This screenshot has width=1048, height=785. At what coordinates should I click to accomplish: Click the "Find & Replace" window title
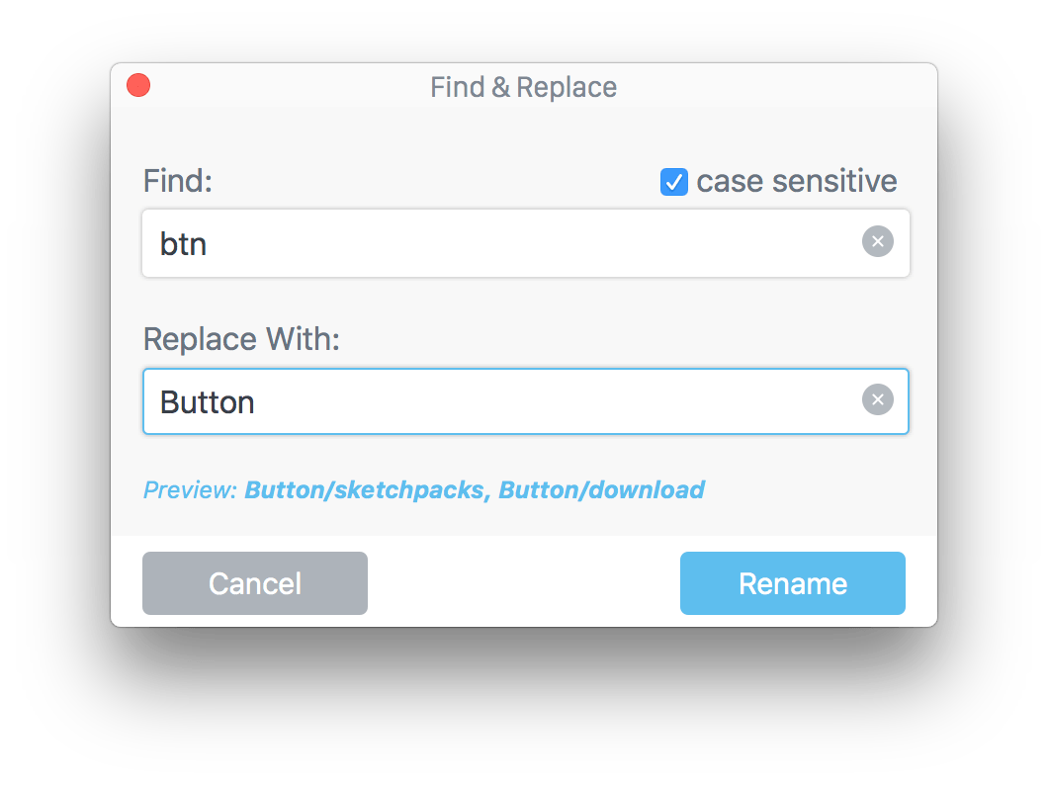pyautogui.click(x=523, y=87)
